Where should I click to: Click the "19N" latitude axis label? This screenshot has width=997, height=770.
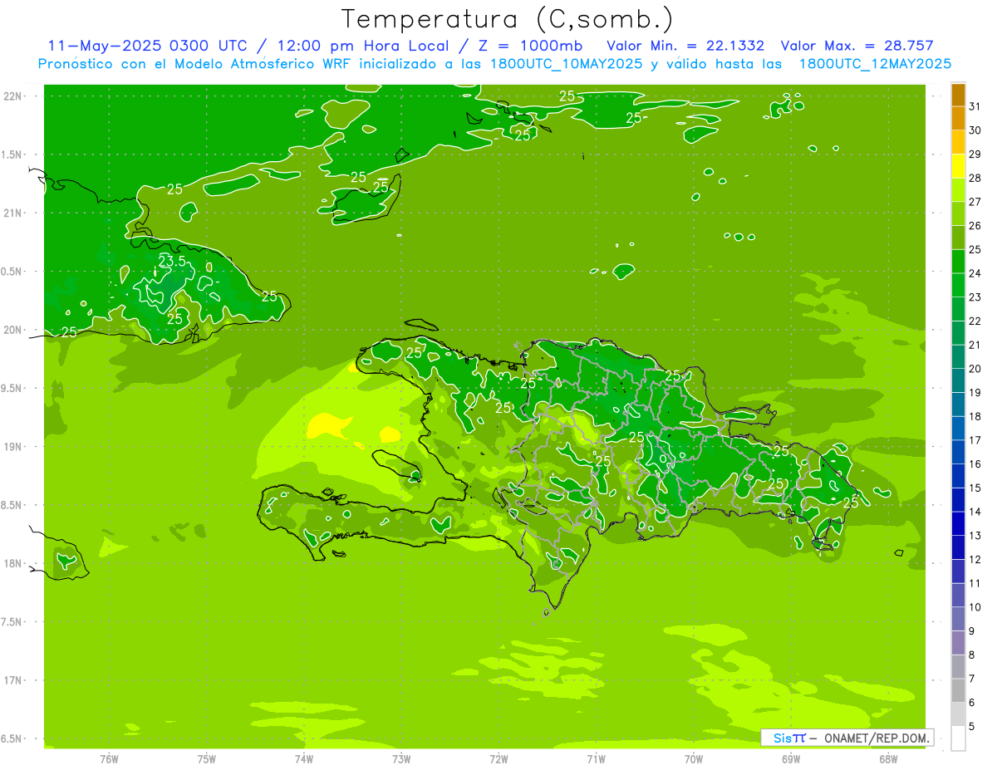pyautogui.click(x=12, y=447)
